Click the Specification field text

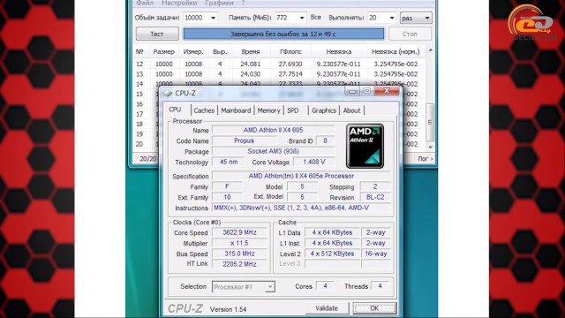tap(301, 176)
